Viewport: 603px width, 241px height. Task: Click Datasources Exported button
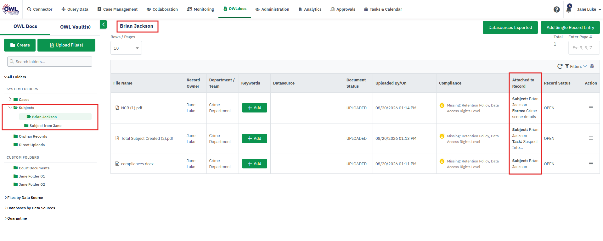(x=510, y=27)
